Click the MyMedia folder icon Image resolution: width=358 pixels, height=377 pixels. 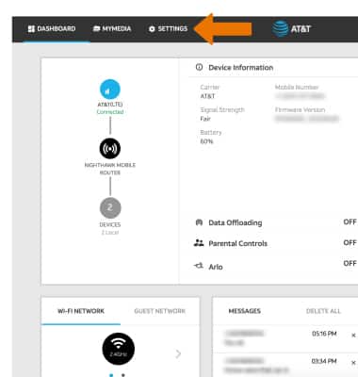pos(96,29)
